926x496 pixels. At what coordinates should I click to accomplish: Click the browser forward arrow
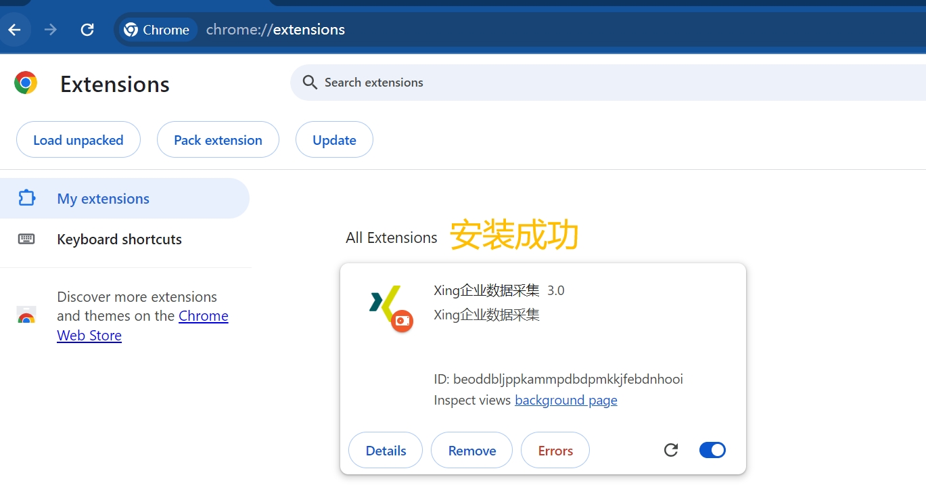click(51, 30)
